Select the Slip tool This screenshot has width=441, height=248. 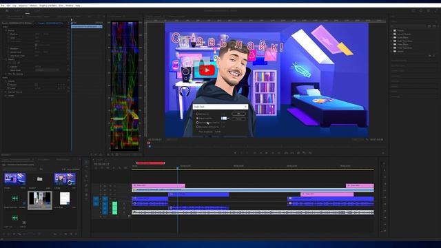point(86,180)
